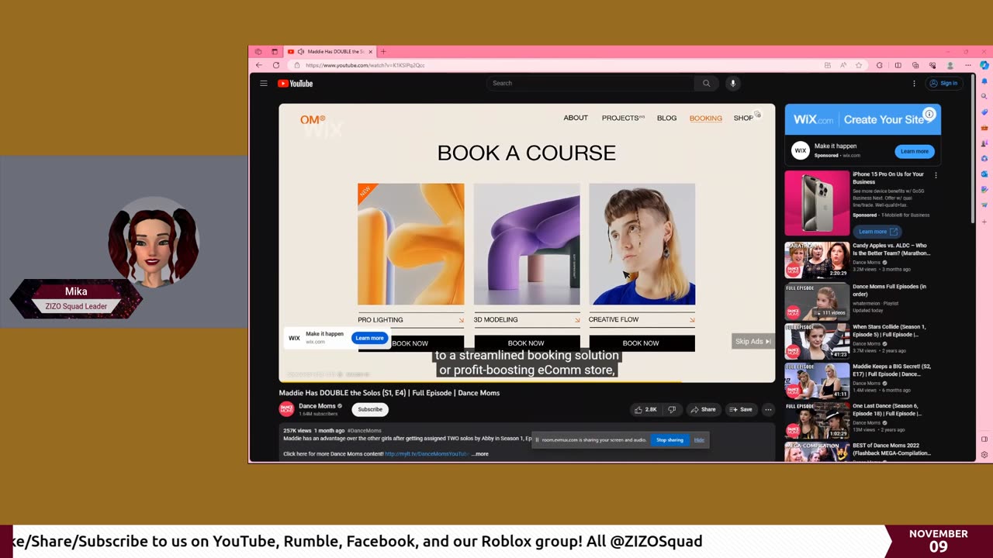Click BOOKING in the ad video
The image size is (993, 558).
(705, 118)
